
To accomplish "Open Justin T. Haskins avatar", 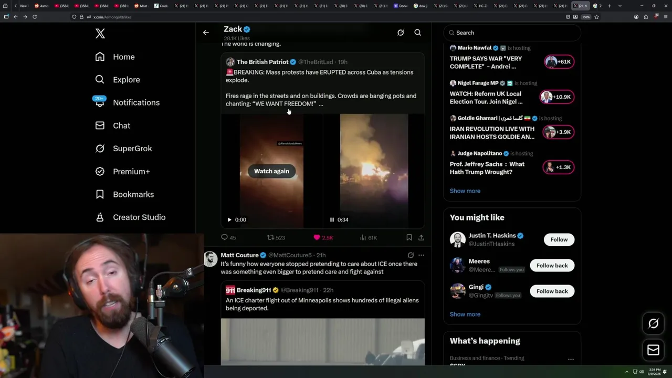I will (458, 239).
